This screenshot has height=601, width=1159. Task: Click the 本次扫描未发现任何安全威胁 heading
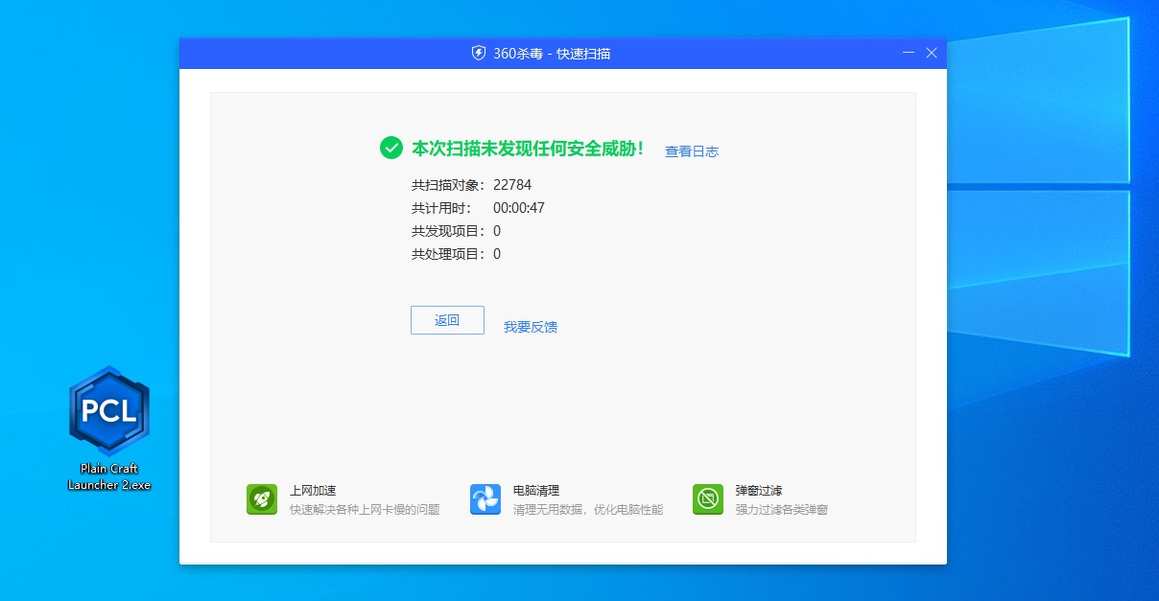tap(528, 149)
